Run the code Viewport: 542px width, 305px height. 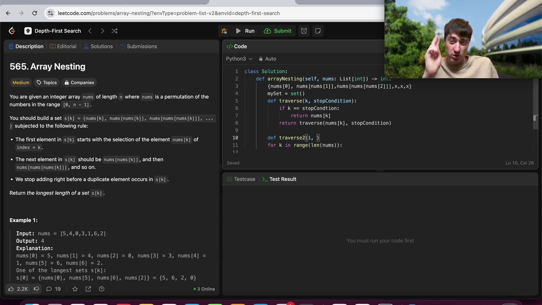click(x=245, y=31)
